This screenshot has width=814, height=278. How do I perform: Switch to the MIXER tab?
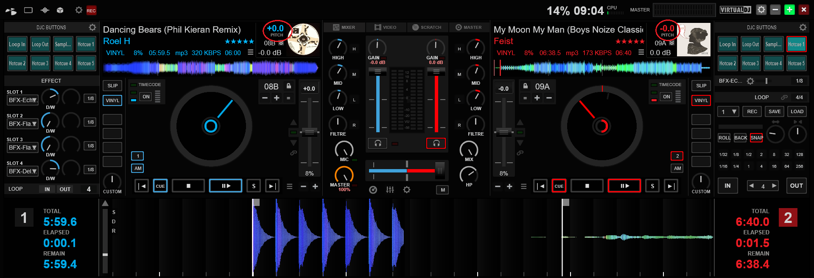pos(344,27)
